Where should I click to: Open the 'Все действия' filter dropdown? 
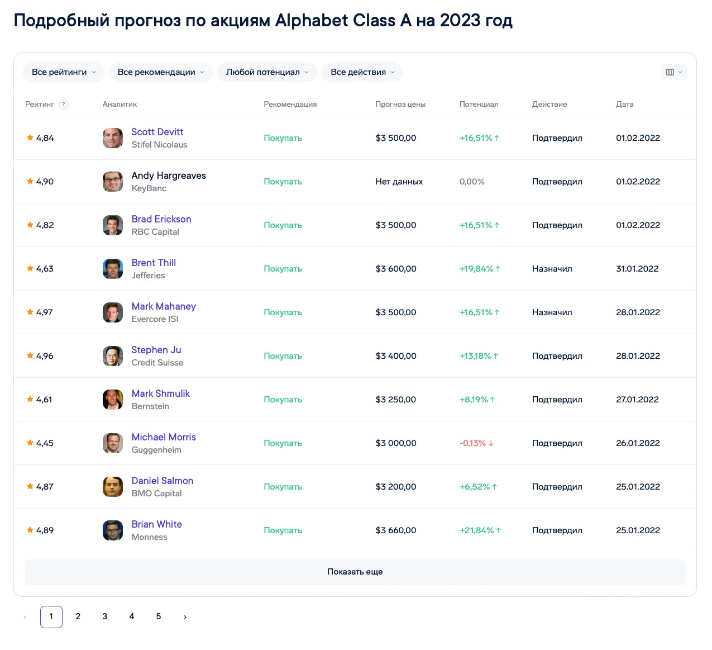pyautogui.click(x=362, y=72)
